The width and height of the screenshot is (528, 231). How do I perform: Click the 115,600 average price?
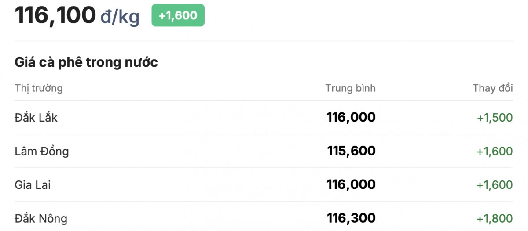(x=351, y=151)
